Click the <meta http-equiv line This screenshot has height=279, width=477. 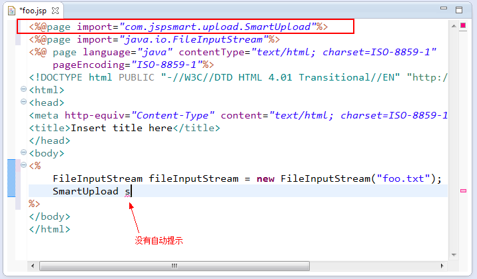[x=238, y=115]
